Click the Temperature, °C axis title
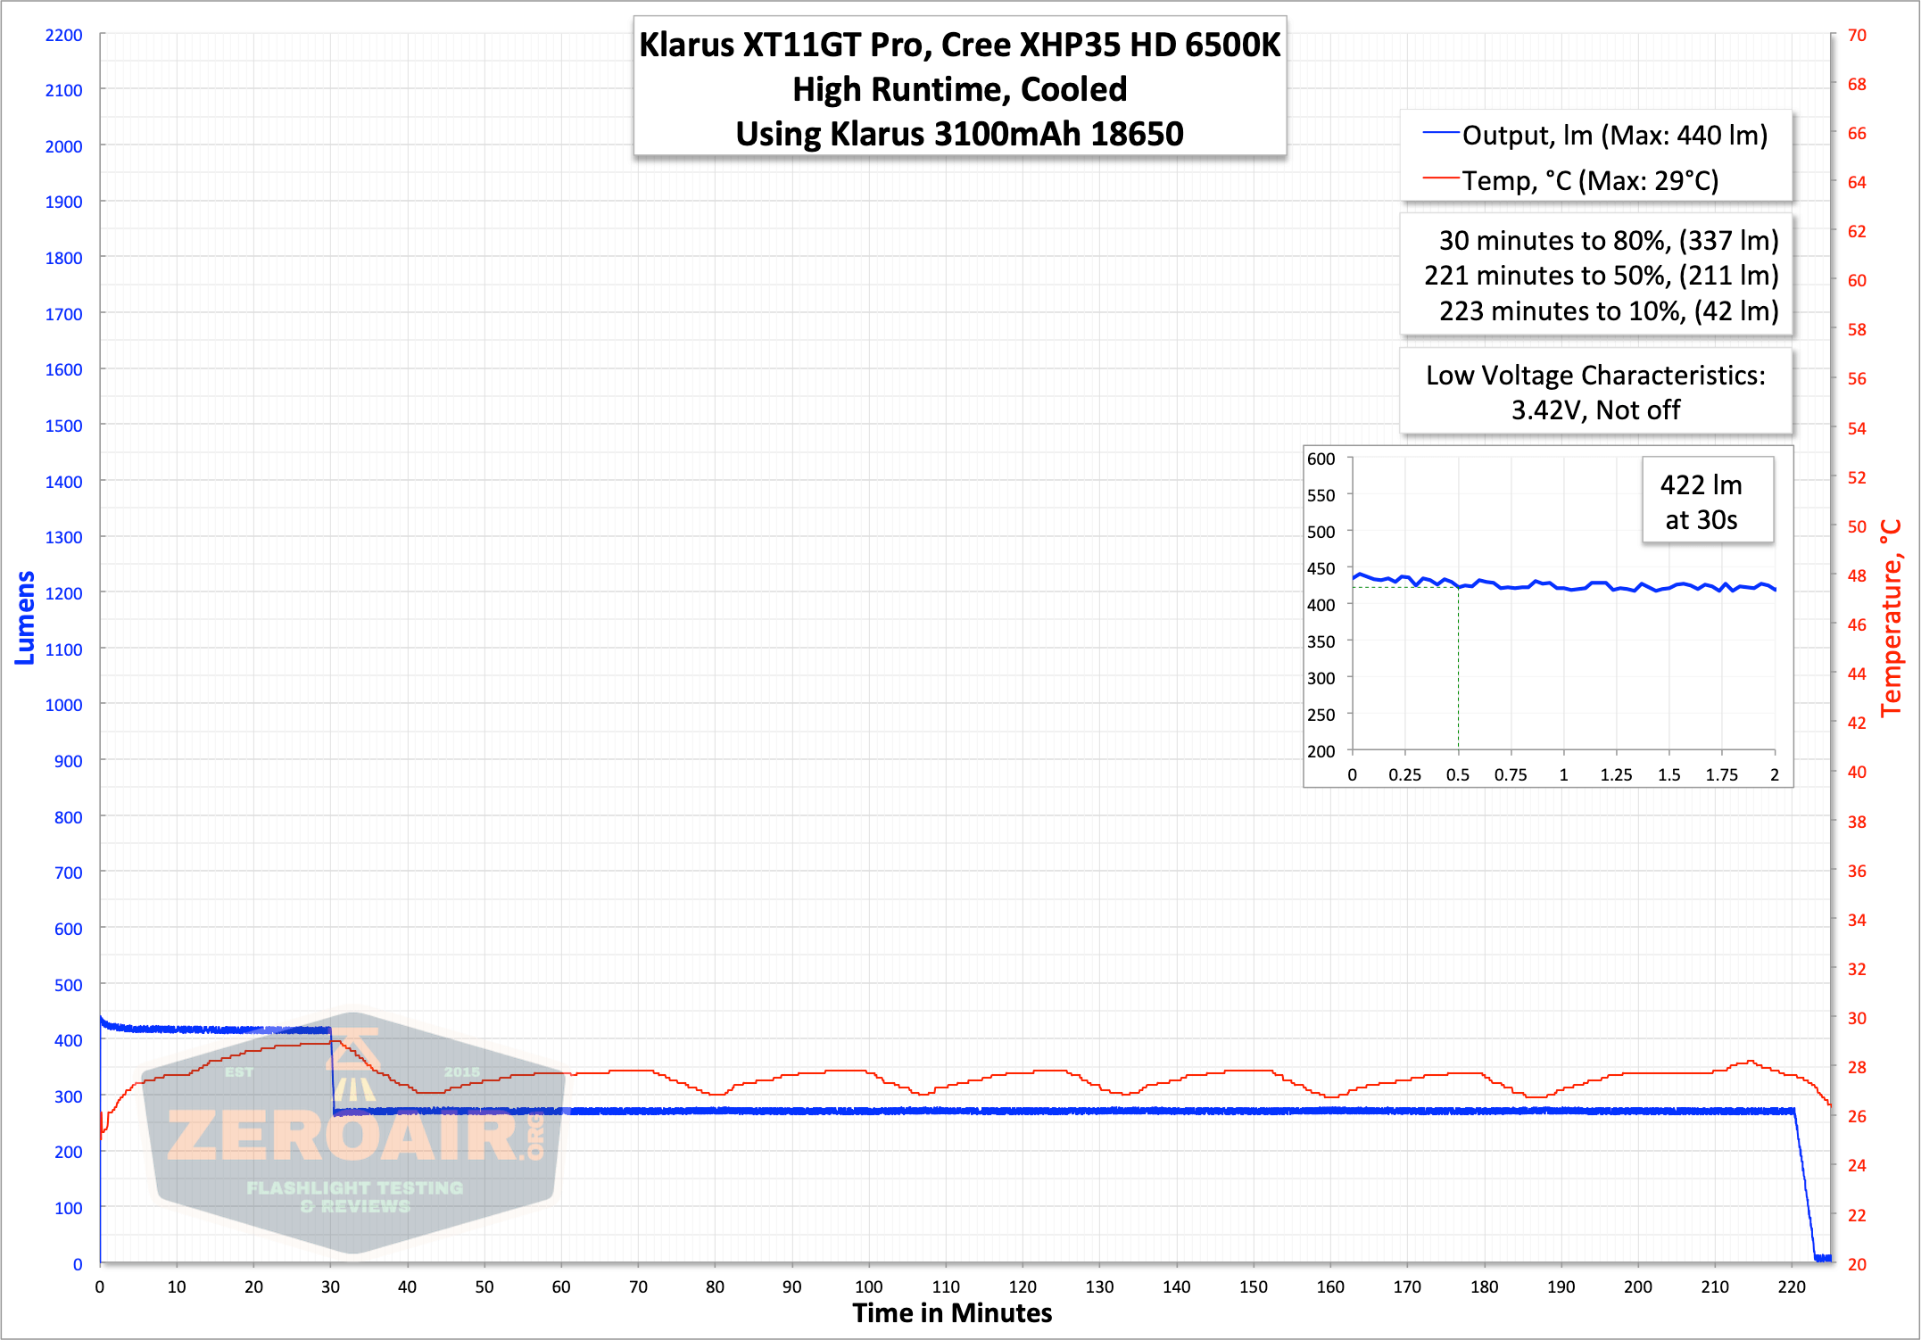 coord(1891,618)
